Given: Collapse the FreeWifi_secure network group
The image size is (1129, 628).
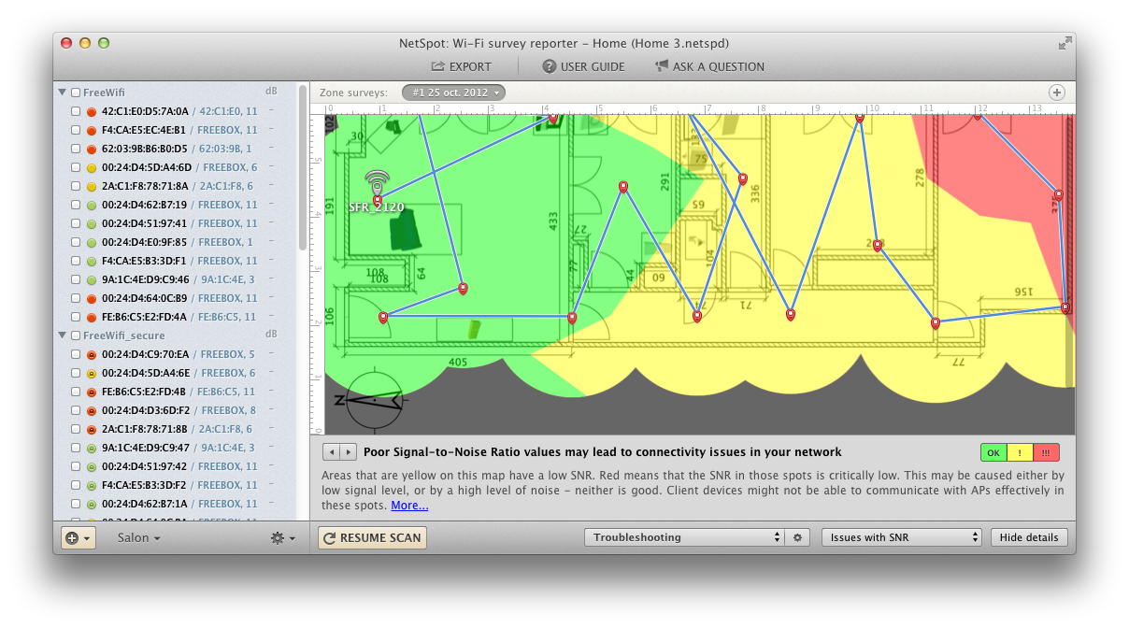Looking at the screenshot, I should pos(62,335).
